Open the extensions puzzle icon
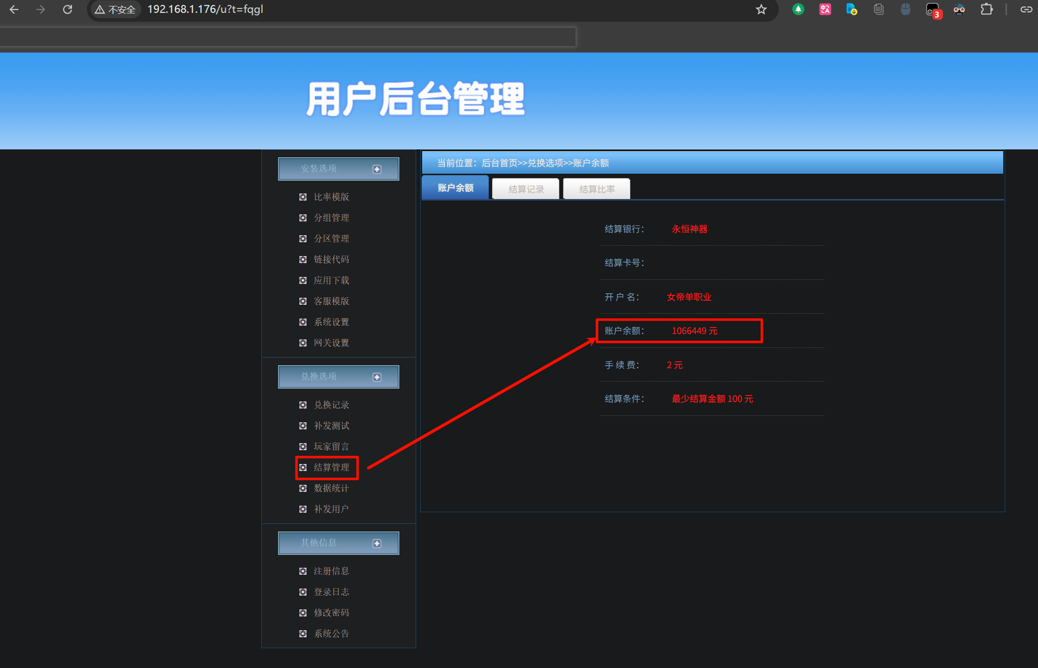Screen dimensions: 1038x668 coord(986,9)
